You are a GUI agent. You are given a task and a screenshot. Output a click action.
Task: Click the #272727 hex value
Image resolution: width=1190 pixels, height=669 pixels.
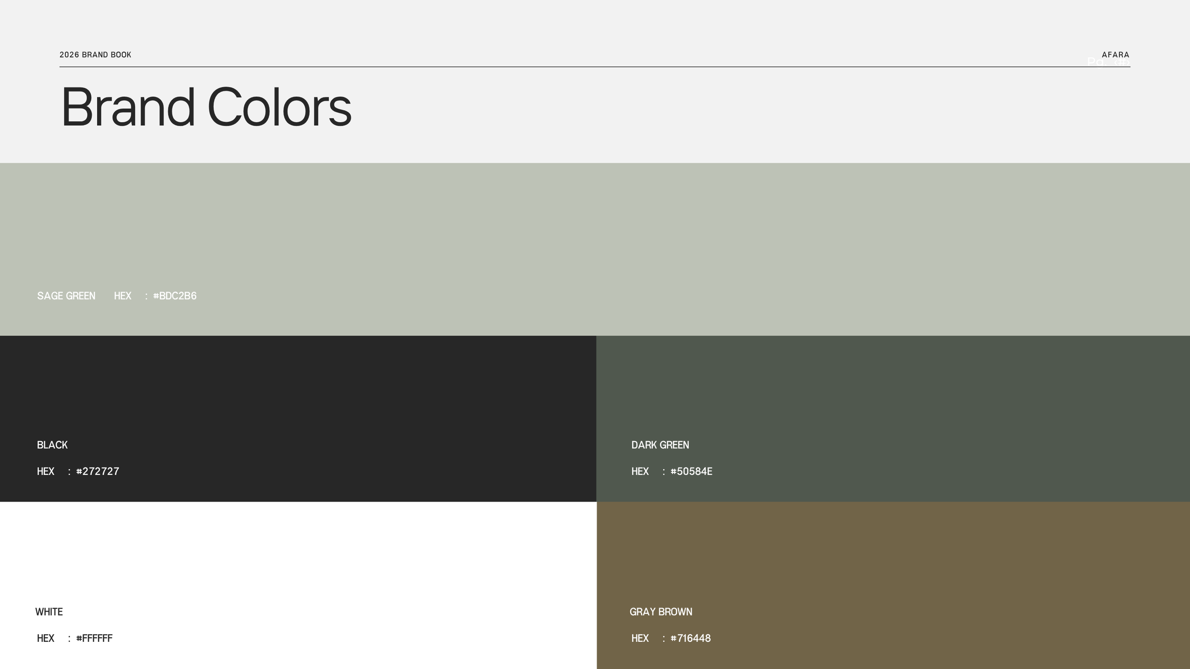(x=98, y=471)
